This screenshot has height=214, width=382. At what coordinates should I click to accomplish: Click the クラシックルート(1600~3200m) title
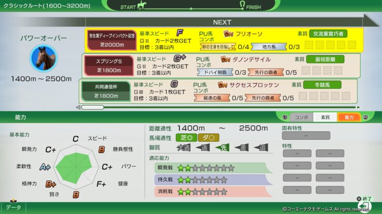tap(46, 6)
